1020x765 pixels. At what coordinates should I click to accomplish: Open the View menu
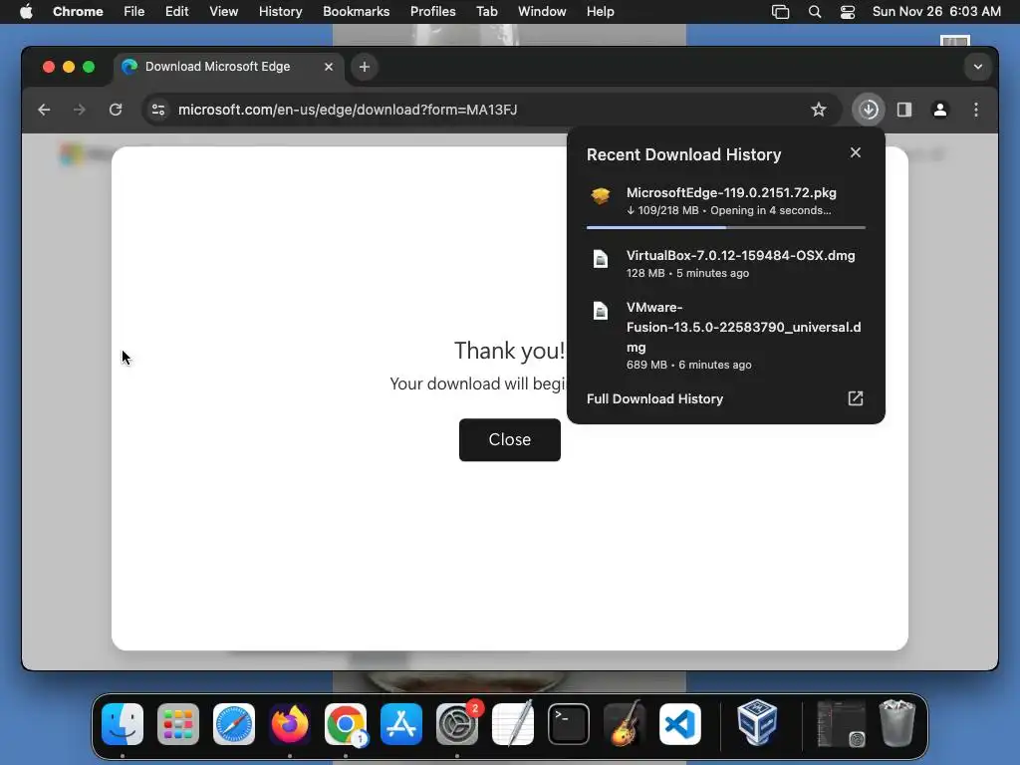tap(224, 12)
